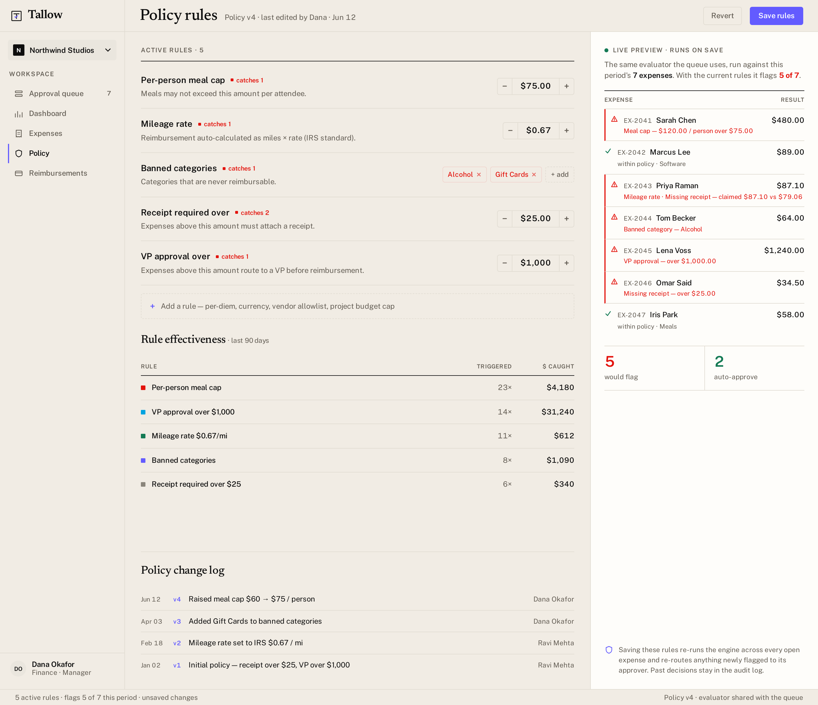The image size is (818, 705).
Task: Click the Dashboard bar chart icon
Action: tap(18, 114)
